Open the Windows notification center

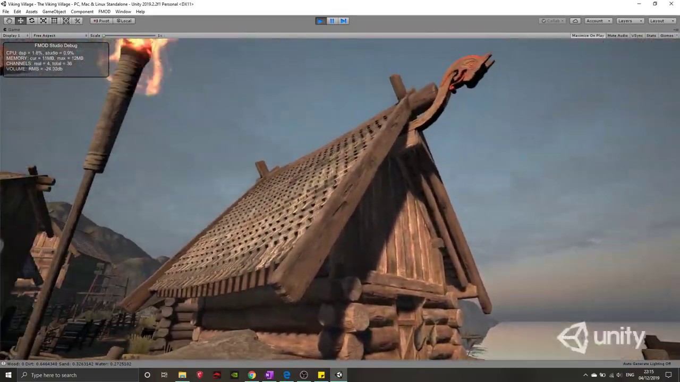pyautogui.click(x=669, y=375)
